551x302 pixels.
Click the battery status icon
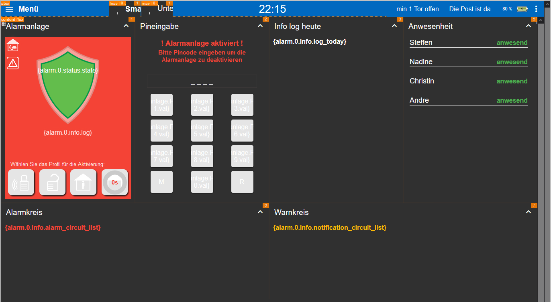coord(522,9)
